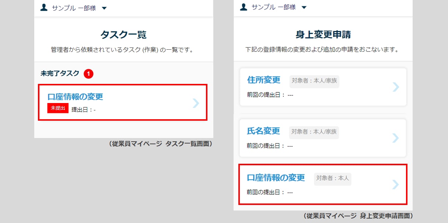Screen dimensions: 448x223
Task: Expand user dropdown arrow in タスク一覧 header
Action: tap(104, 8)
